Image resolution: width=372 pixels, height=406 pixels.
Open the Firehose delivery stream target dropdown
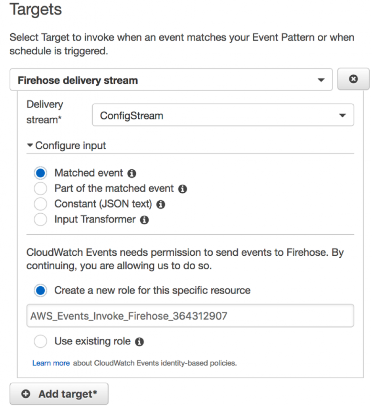click(x=171, y=80)
